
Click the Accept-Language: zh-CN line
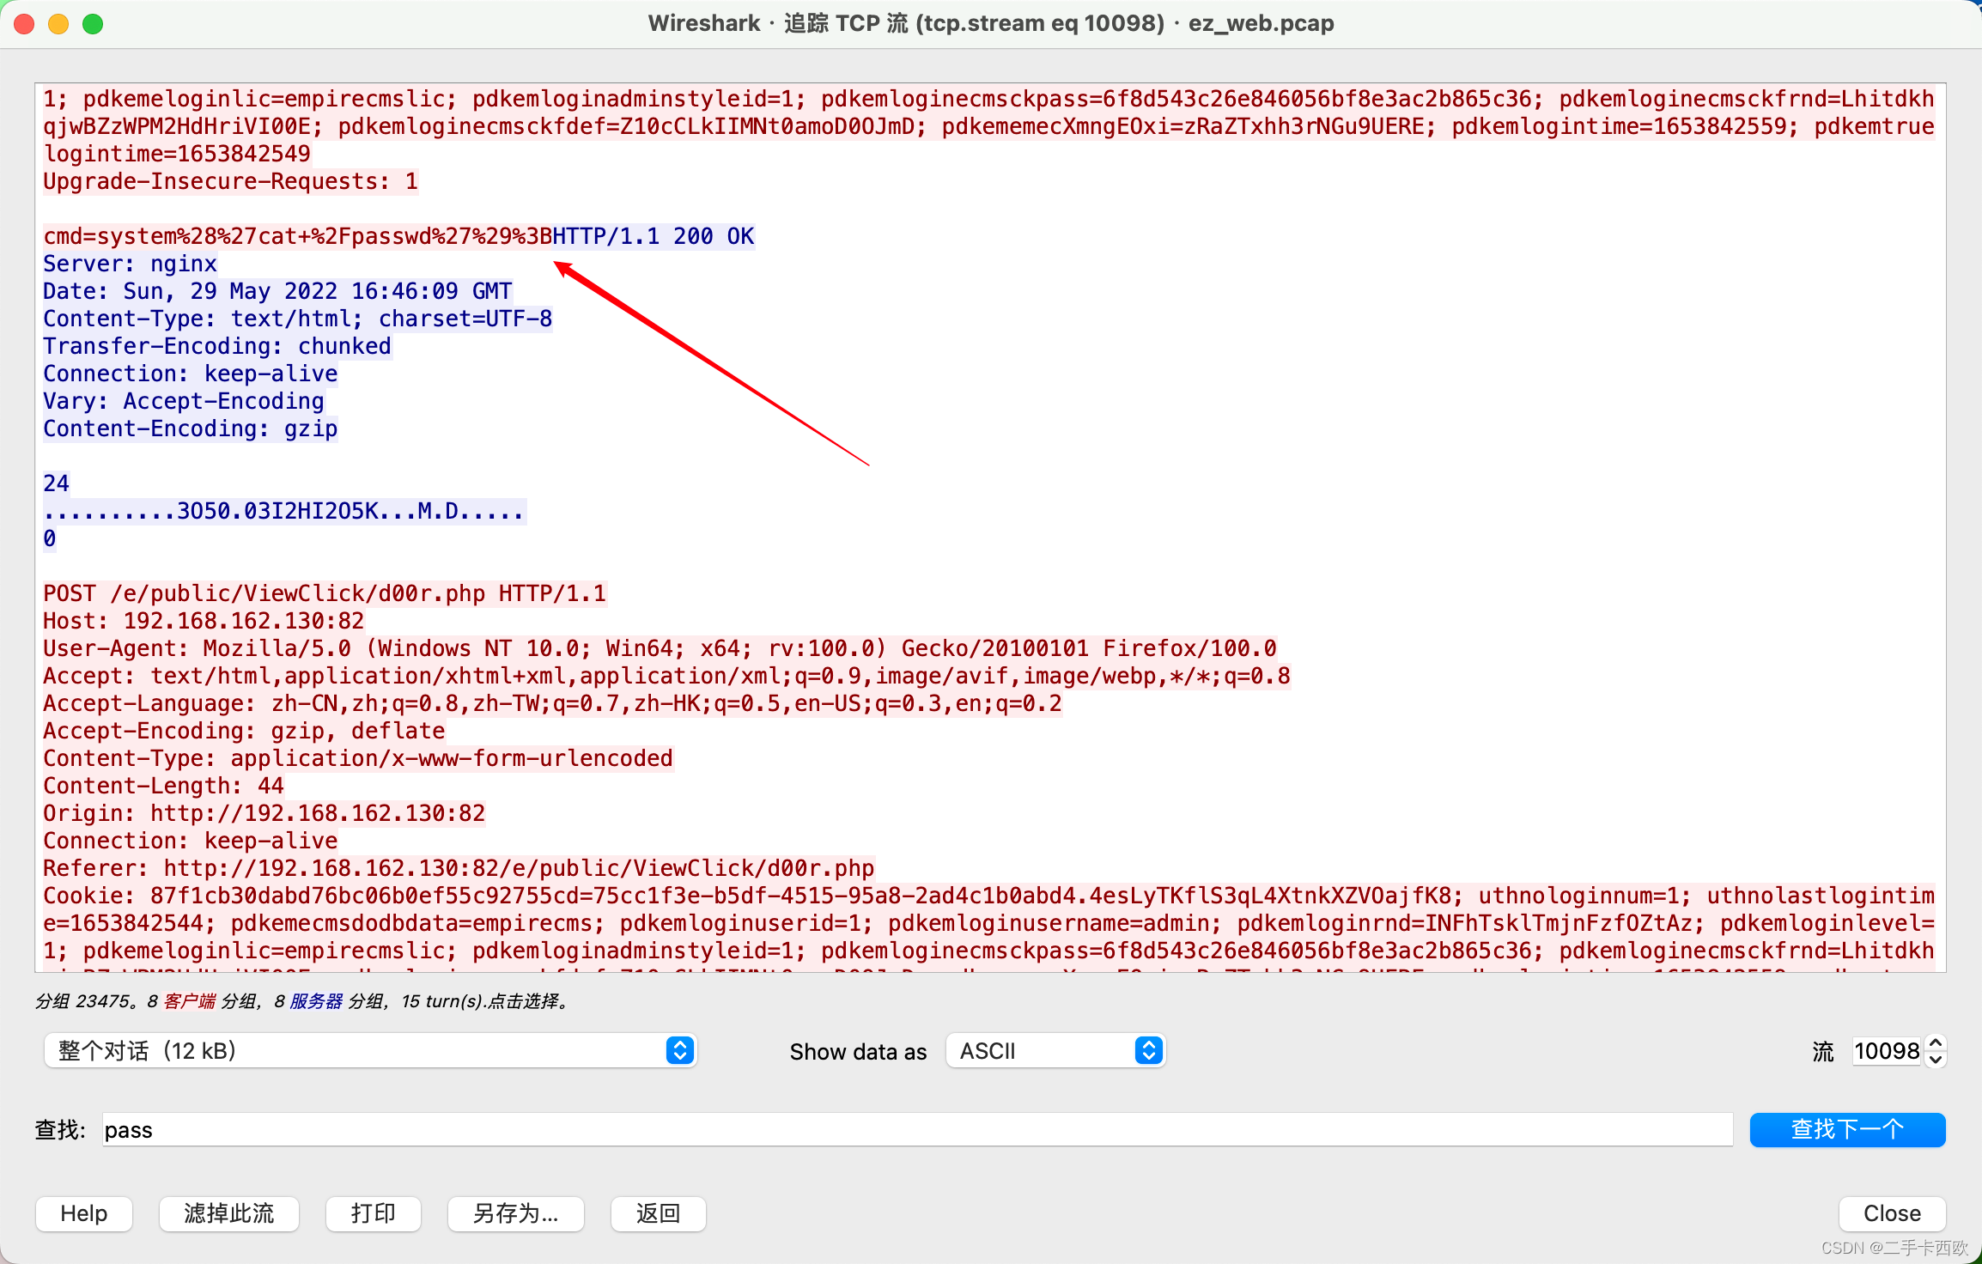click(x=552, y=703)
